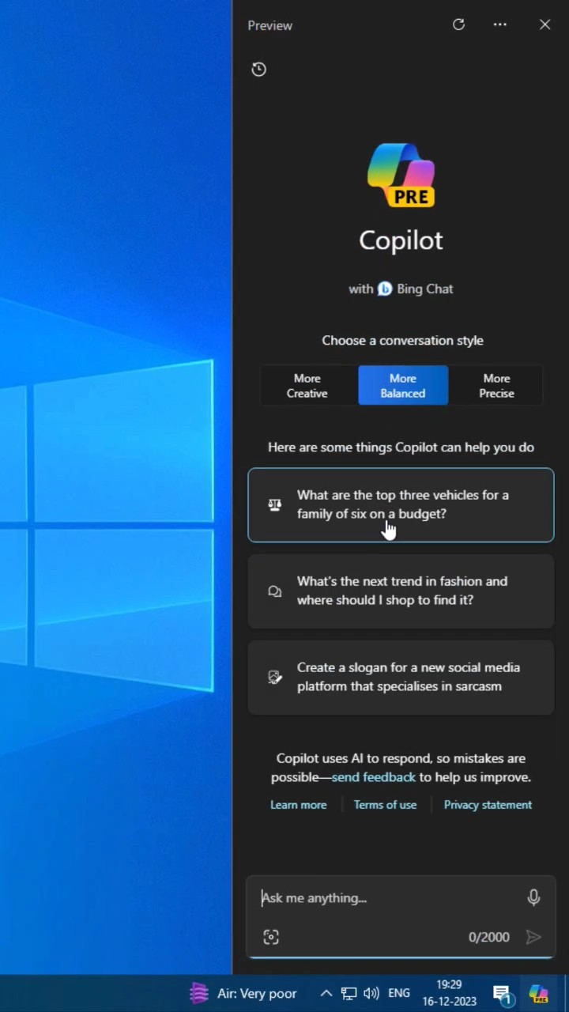Start voice input with microphone icon
This screenshot has height=1012, width=569.
(533, 897)
